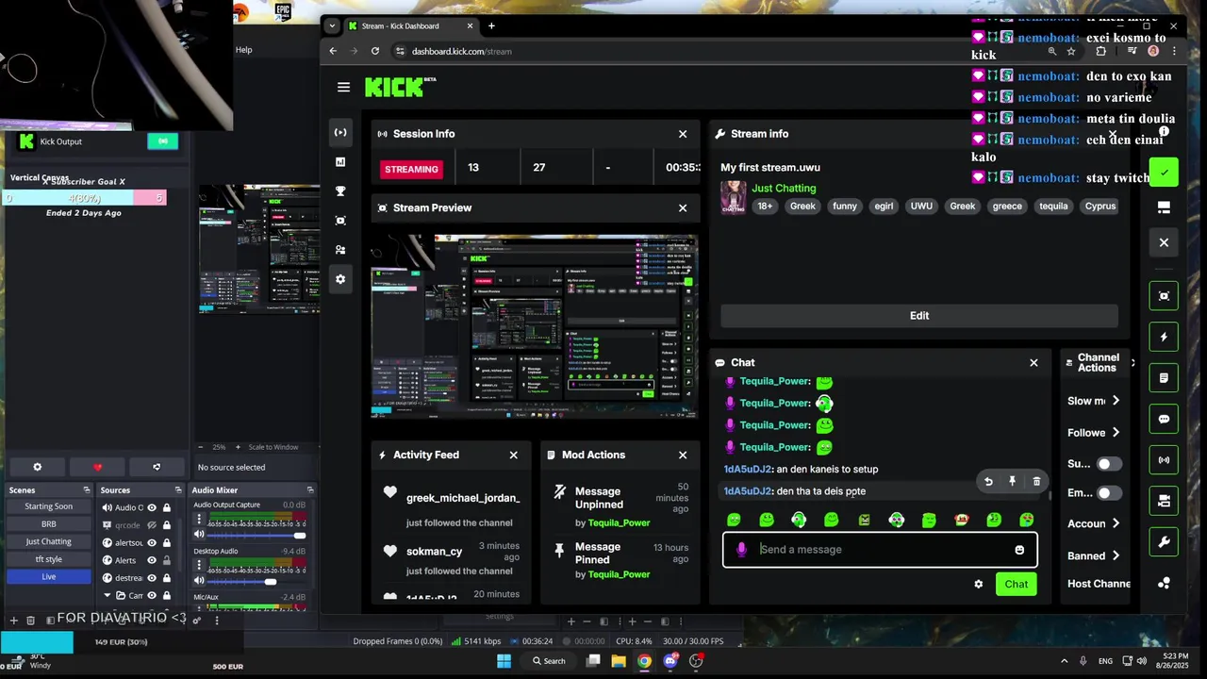Open the achievements trophy icon in sidebar
This screenshot has height=679, width=1207.
[340, 191]
